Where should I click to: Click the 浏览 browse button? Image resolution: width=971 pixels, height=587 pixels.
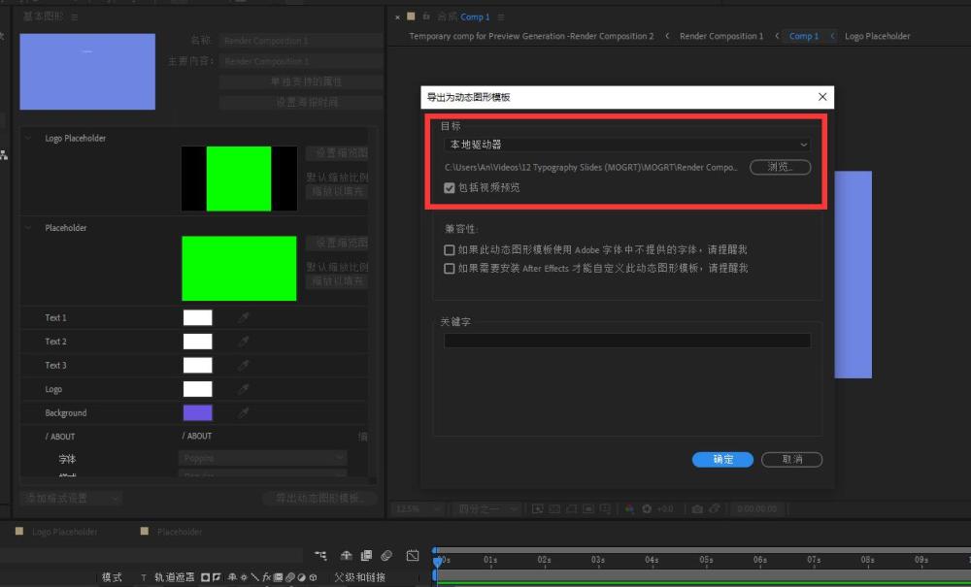pos(781,167)
